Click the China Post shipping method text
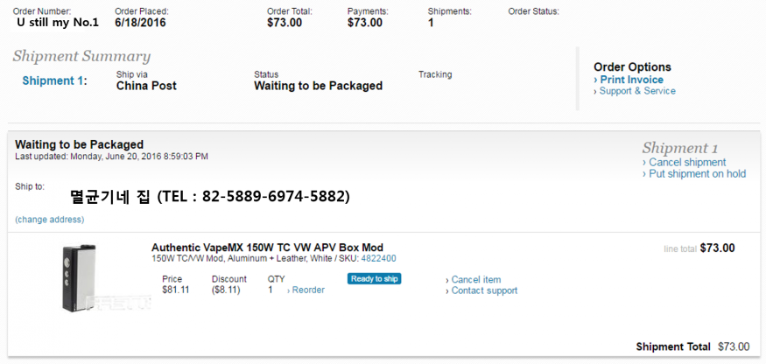Image resolution: width=766 pixels, height=364 pixels. [146, 86]
